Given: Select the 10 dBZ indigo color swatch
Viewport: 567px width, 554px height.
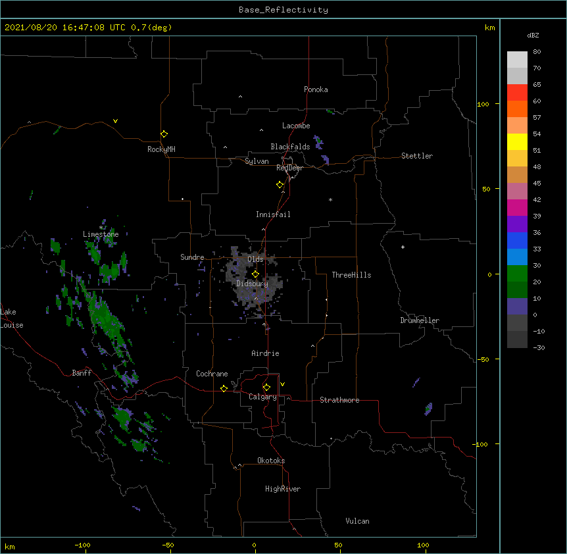Looking at the screenshot, I should click(517, 307).
